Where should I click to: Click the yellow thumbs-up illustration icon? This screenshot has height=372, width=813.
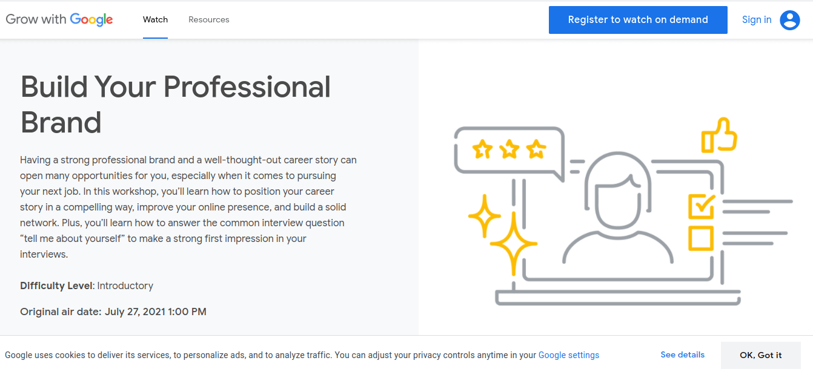[x=719, y=135]
